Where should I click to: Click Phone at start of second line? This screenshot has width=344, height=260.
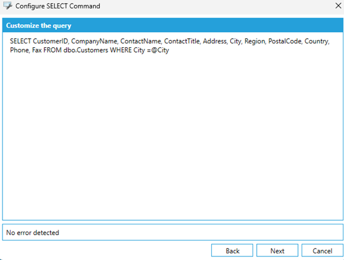(x=19, y=50)
